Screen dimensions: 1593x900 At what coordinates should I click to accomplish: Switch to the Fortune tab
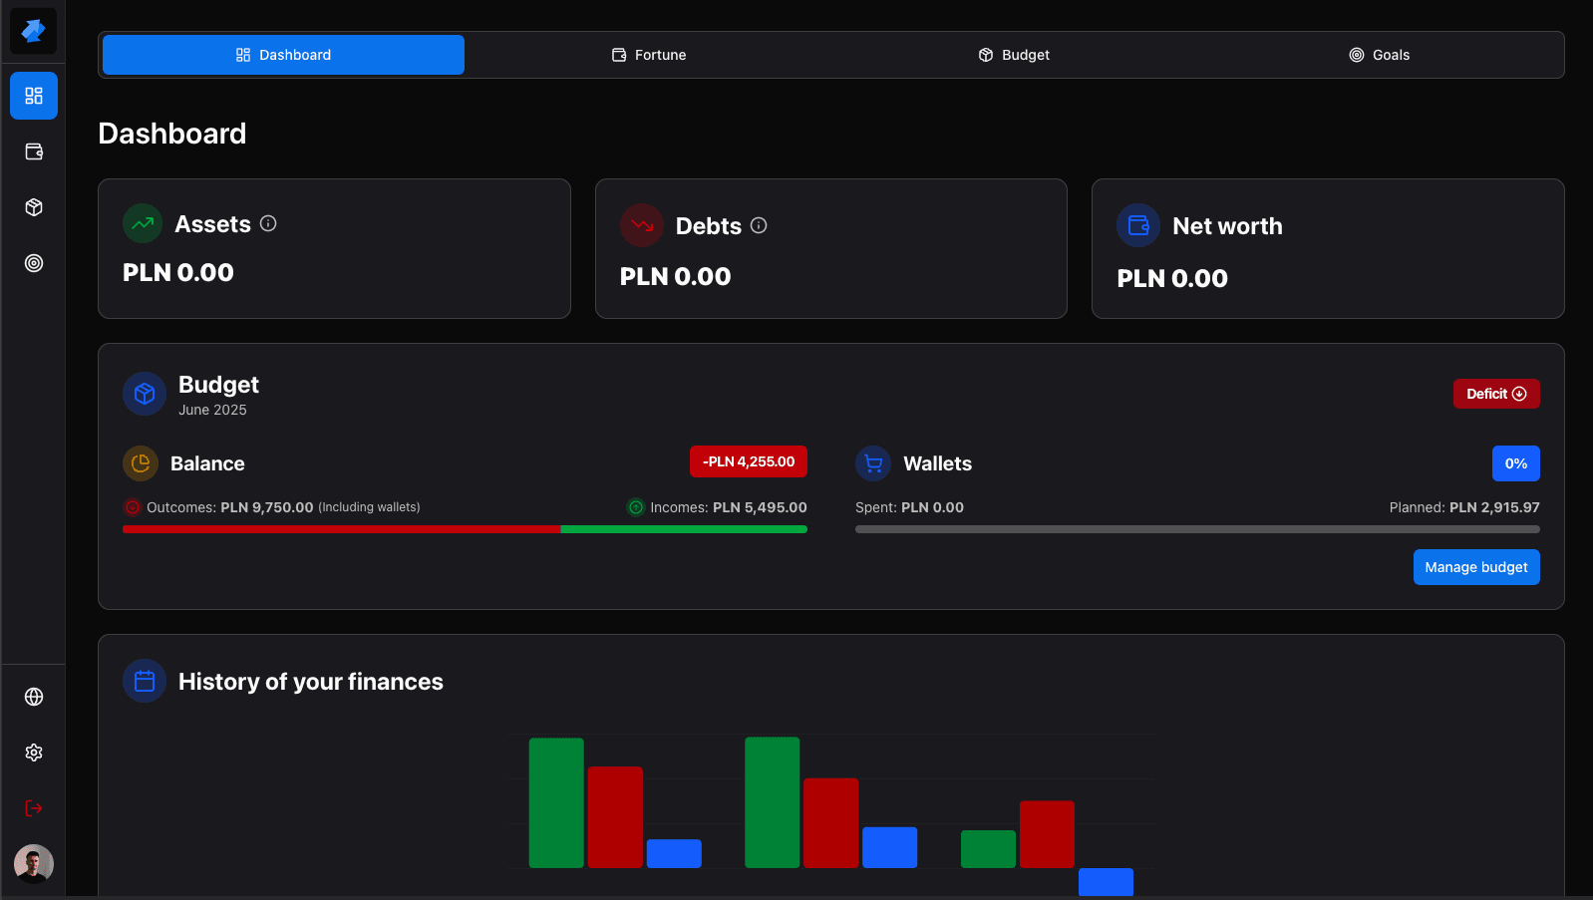pos(649,55)
